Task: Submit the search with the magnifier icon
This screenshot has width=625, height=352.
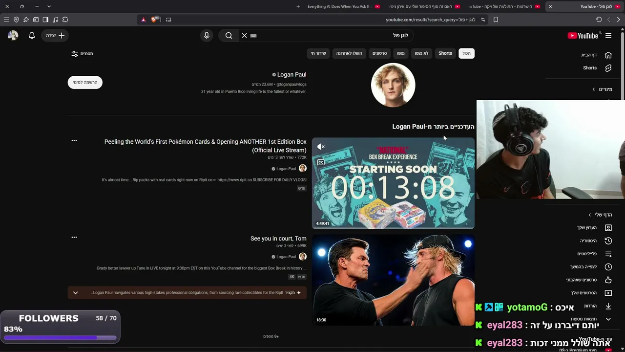Action: (x=229, y=36)
